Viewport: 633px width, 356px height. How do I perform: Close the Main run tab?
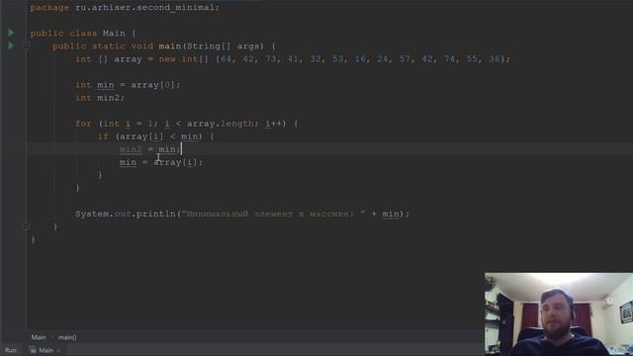point(59,350)
